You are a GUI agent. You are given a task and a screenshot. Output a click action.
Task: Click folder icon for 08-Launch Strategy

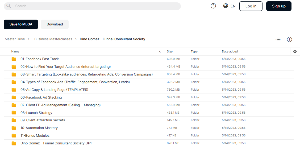(14, 113)
